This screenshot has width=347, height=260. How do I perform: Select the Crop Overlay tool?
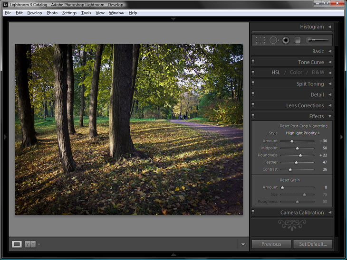tap(260, 40)
